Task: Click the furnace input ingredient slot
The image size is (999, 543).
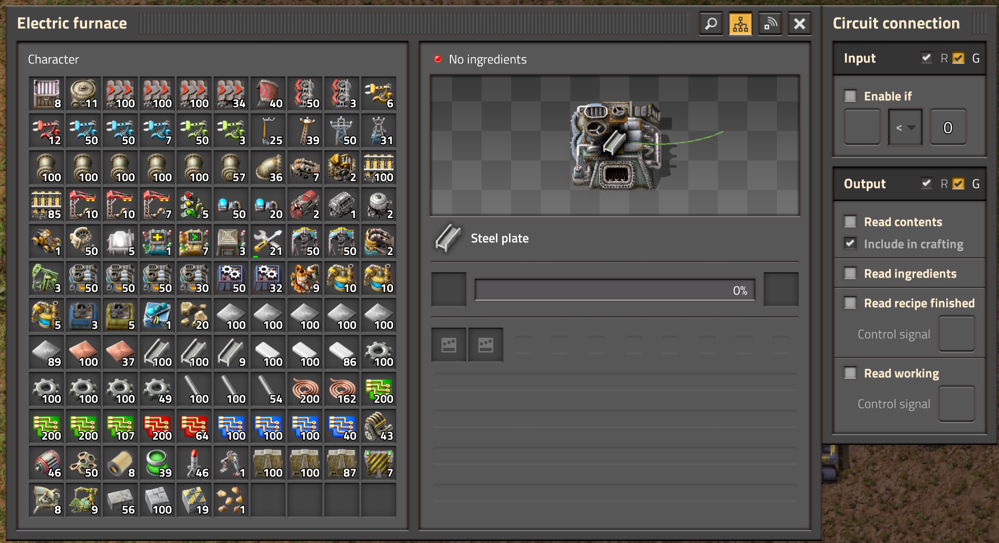Action: pos(449,289)
